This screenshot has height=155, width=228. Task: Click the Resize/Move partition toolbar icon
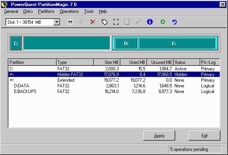click(x=70, y=22)
